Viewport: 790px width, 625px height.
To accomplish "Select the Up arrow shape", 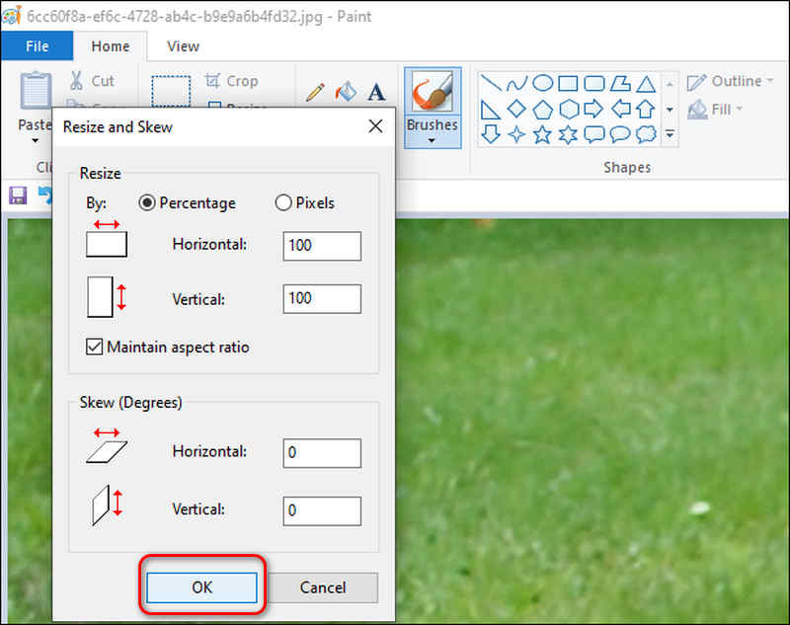I will point(646,109).
